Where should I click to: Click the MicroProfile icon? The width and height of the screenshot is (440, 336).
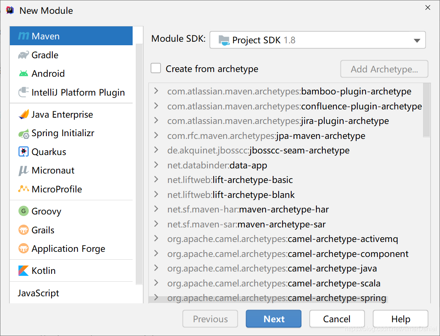click(x=24, y=189)
